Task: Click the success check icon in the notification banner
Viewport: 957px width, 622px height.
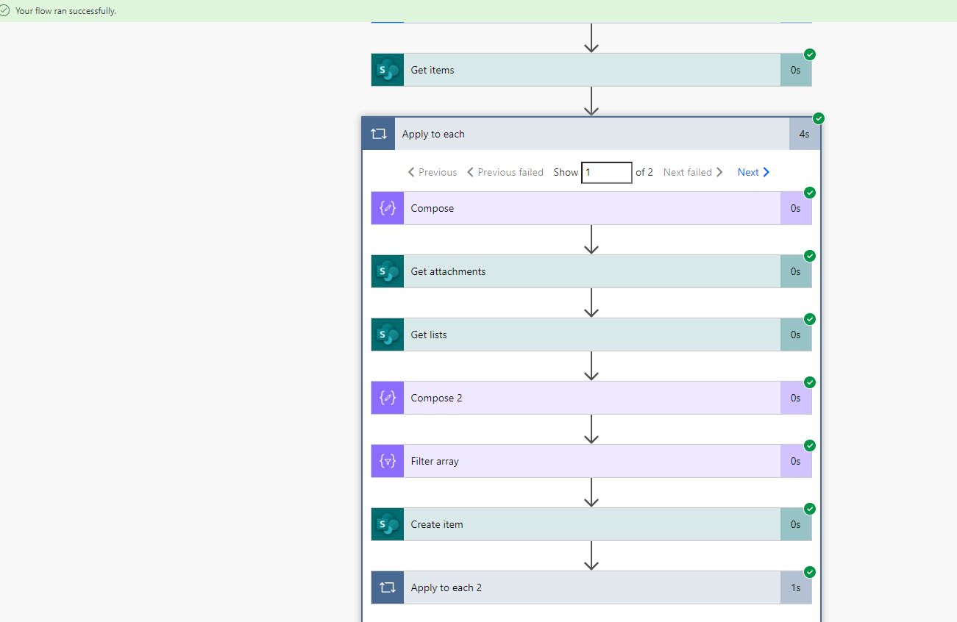Action: (5, 11)
